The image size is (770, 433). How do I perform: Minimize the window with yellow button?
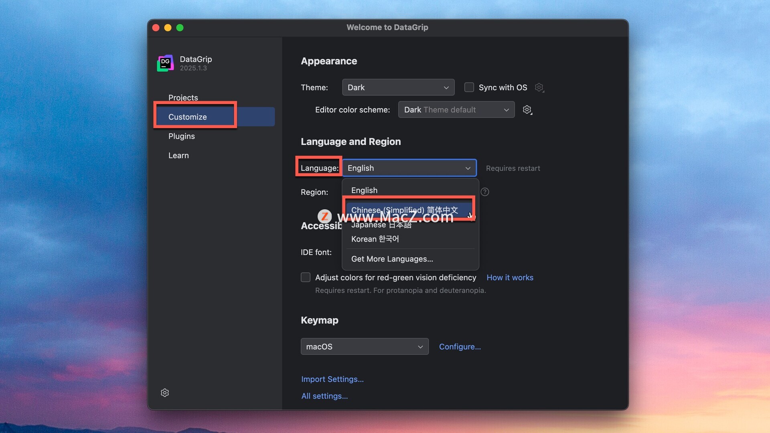tap(168, 28)
